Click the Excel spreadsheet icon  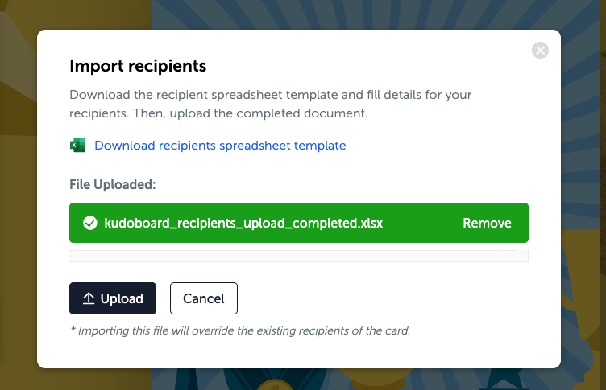pyautogui.click(x=77, y=146)
